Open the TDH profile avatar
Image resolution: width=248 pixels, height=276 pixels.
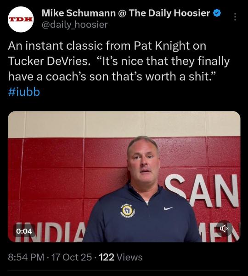point(21,19)
